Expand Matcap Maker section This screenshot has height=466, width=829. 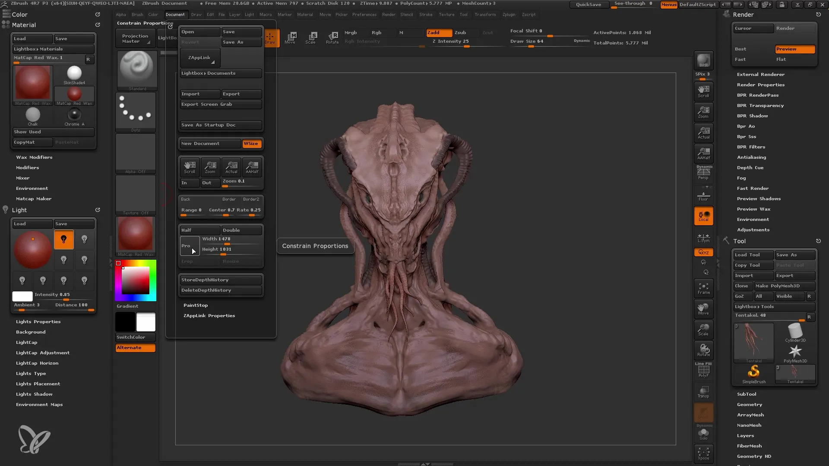coord(34,199)
